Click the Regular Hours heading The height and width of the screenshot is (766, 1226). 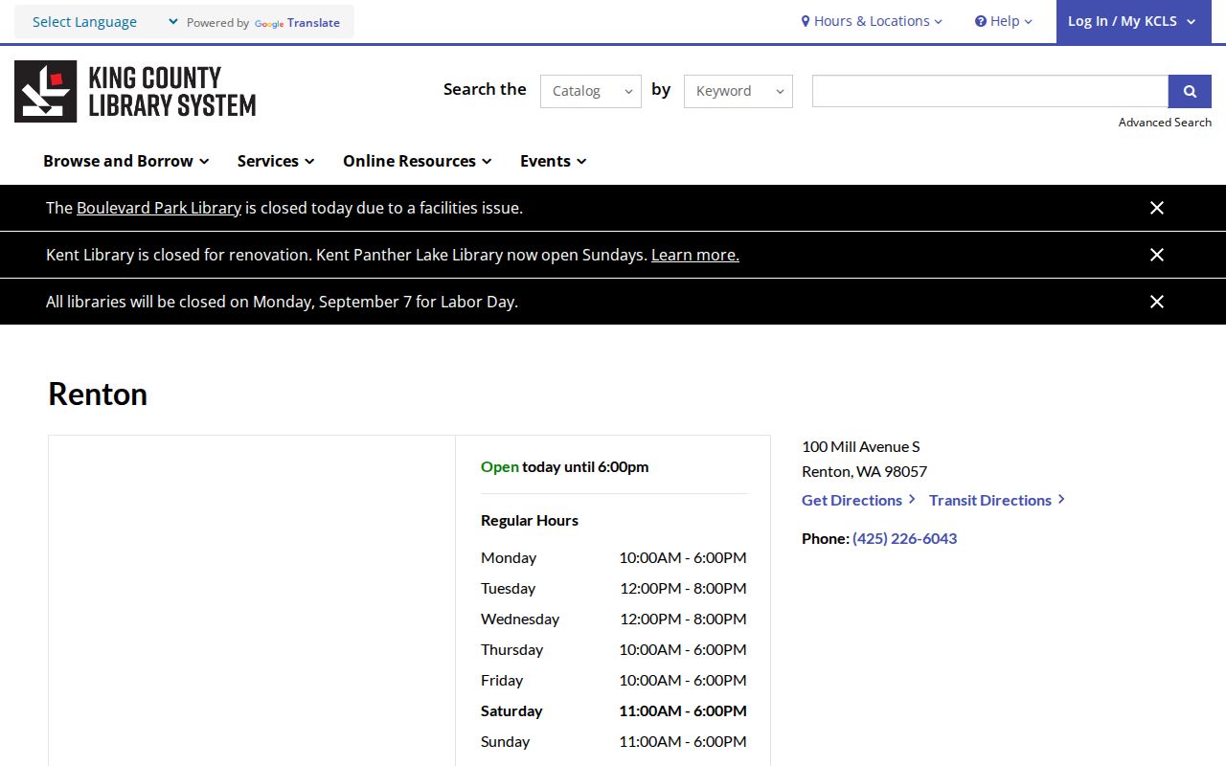coord(530,520)
